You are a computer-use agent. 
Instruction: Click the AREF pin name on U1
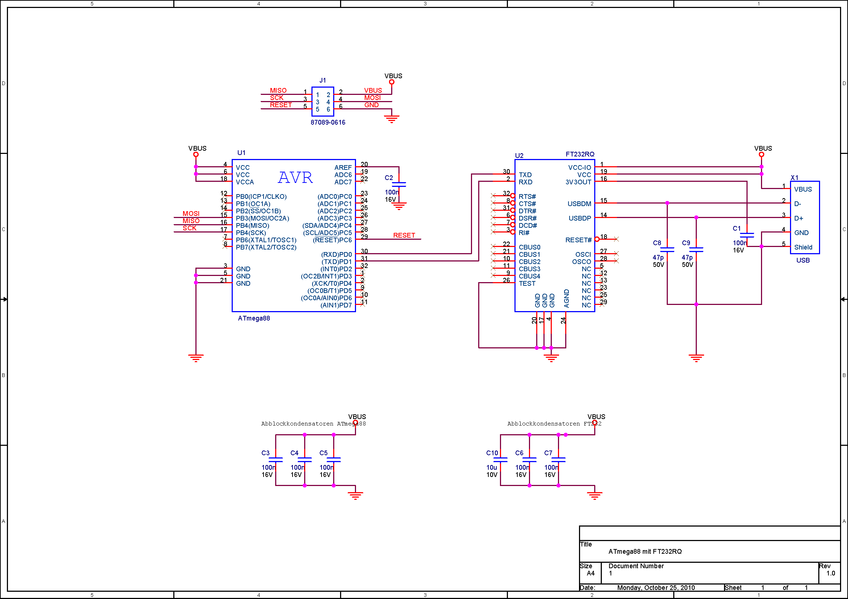tap(343, 167)
